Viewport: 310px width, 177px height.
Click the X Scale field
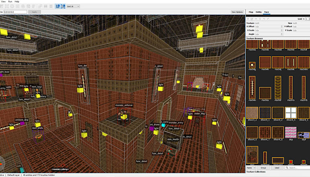[x=269, y=30]
